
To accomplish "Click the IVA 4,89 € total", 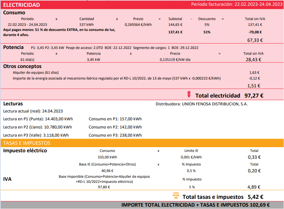I will (x=254, y=187).
